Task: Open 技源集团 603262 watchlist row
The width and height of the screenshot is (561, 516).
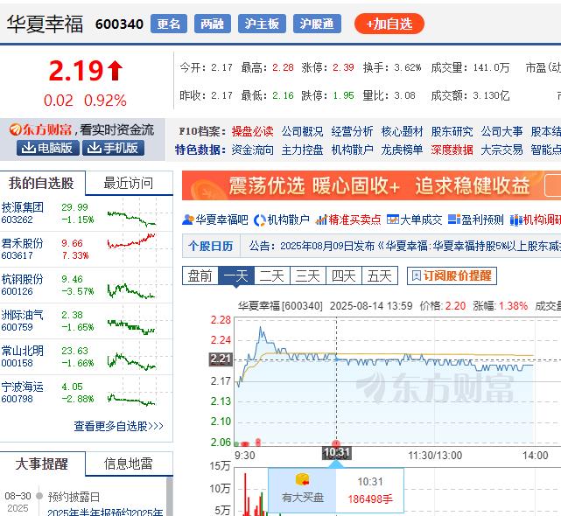Action: tap(87, 213)
